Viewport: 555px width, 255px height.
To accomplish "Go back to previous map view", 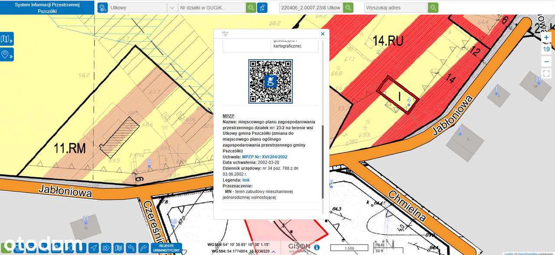I will [x=131, y=248].
